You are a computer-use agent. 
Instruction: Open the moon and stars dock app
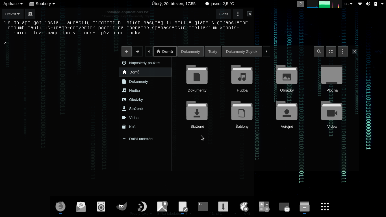click(142, 207)
